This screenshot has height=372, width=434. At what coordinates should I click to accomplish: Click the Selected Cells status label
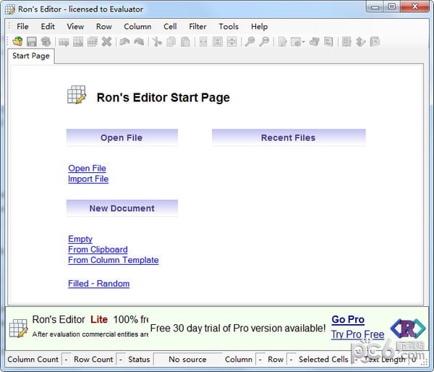(323, 360)
